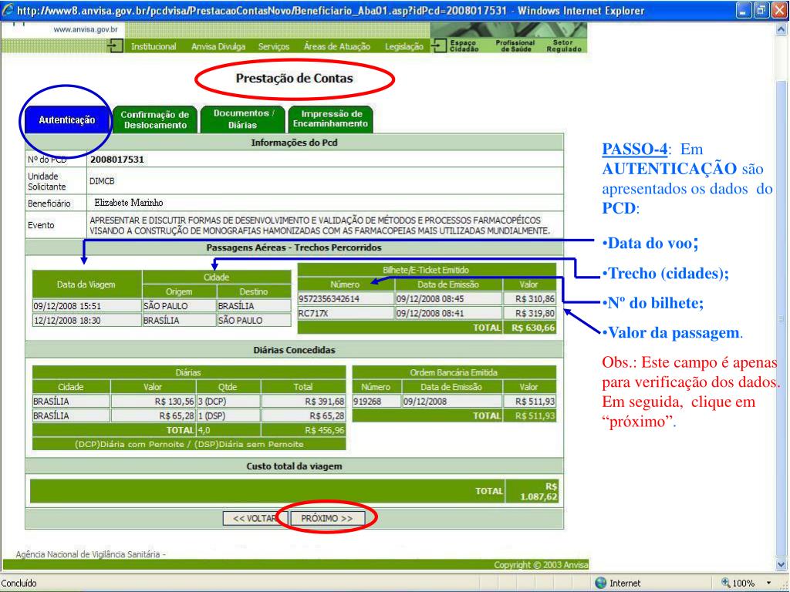
Task: Select the Autenticação tab
Action: (67, 120)
